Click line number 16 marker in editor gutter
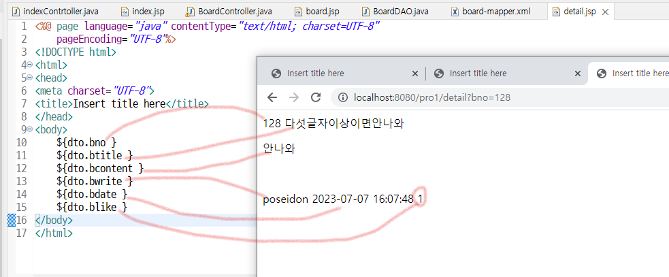The width and height of the screenshot is (669, 277). coord(21,221)
